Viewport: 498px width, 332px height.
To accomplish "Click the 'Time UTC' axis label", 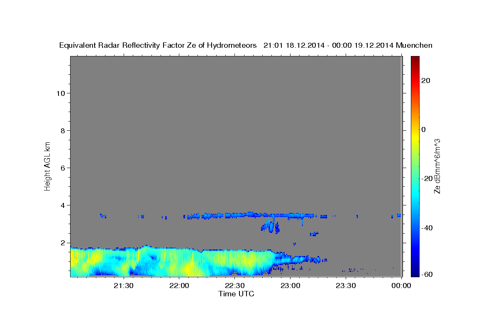I will click(x=236, y=294).
